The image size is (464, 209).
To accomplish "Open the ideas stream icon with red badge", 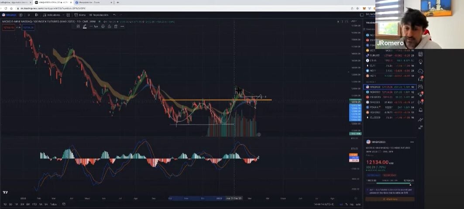I will point(420,94).
